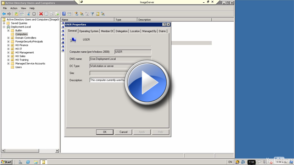Screen dimensions: 294x165
Task: Select HO Finance in the tree
Action: point(22,45)
